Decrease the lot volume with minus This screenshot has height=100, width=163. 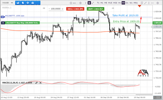point(49,9)
